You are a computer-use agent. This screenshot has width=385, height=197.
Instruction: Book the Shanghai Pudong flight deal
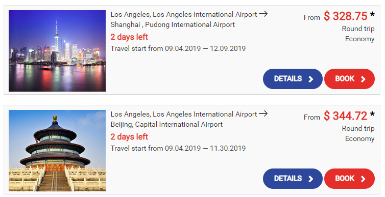(x=349, y=79)
